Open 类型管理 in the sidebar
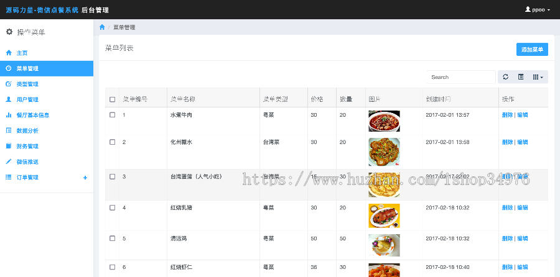560x277 pixels. point(47,84)
